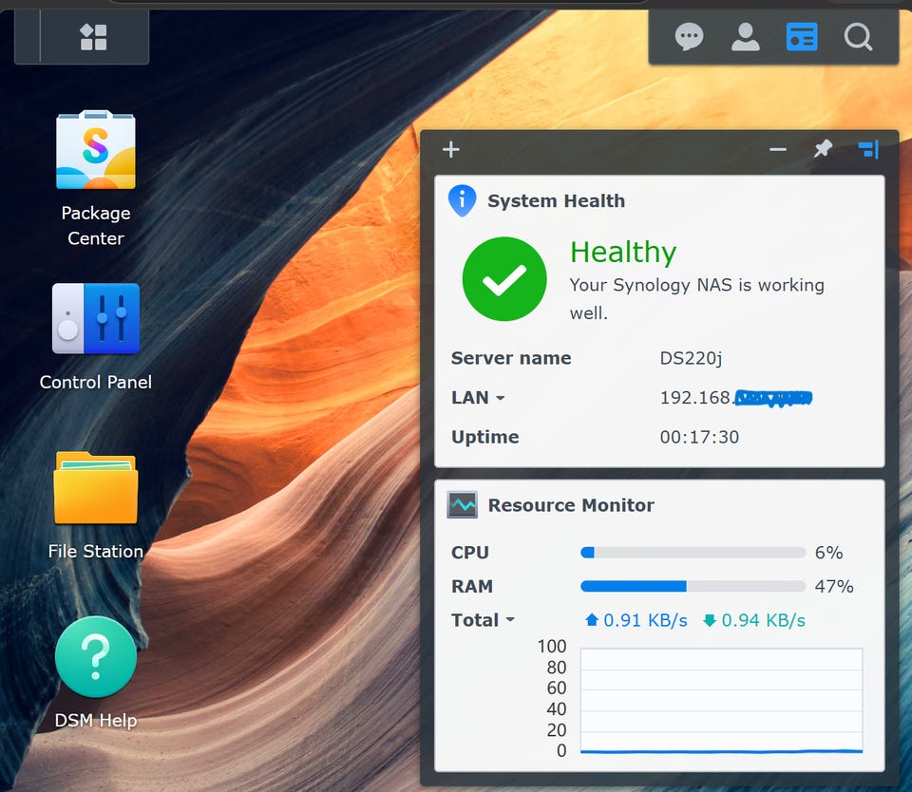Viewport: 912px width, 792px height.
Task: Open the Search magnifier icon
Action: [858, 37]
